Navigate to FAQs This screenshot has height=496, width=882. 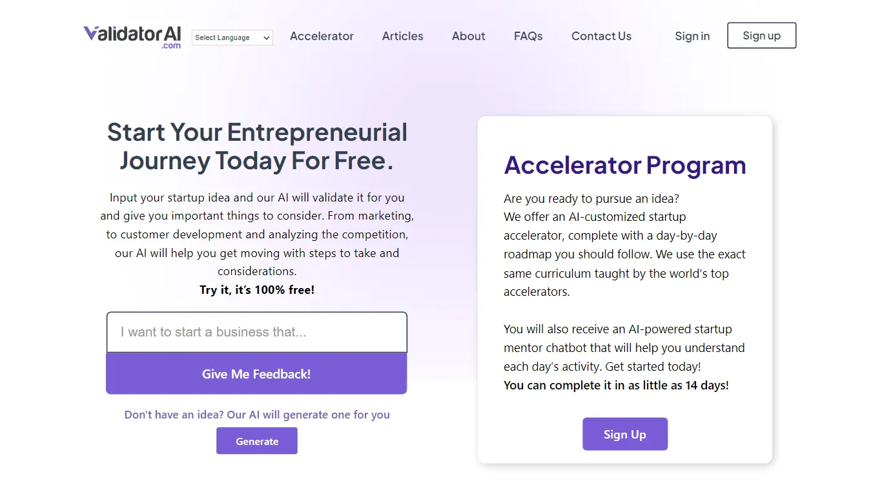click(x=528, y=36)
